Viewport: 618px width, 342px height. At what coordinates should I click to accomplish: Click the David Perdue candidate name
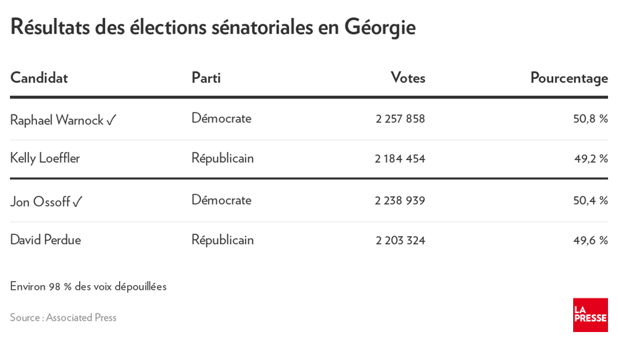pos(45,240)
